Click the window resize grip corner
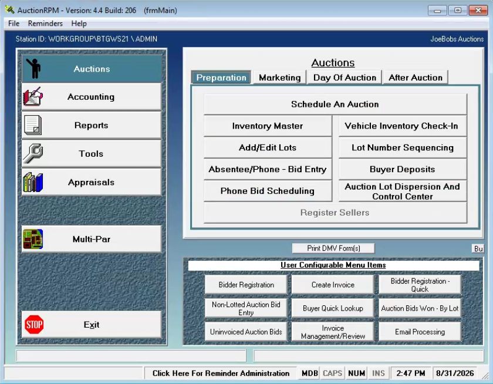The height and width of the screenshot is (384, 493). coord(485,376)
